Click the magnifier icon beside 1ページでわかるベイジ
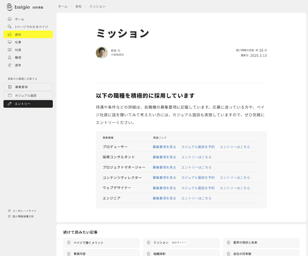Image resolution: width=308 pixels, height=256 pixels. [10, 27]
